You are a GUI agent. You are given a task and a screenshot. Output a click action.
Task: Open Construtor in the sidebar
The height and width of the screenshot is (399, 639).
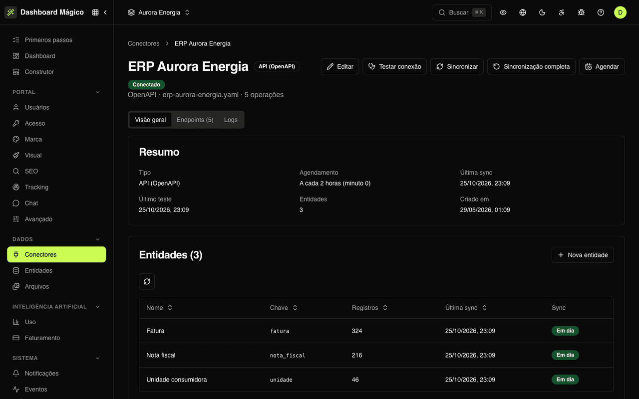pos(56,72)
